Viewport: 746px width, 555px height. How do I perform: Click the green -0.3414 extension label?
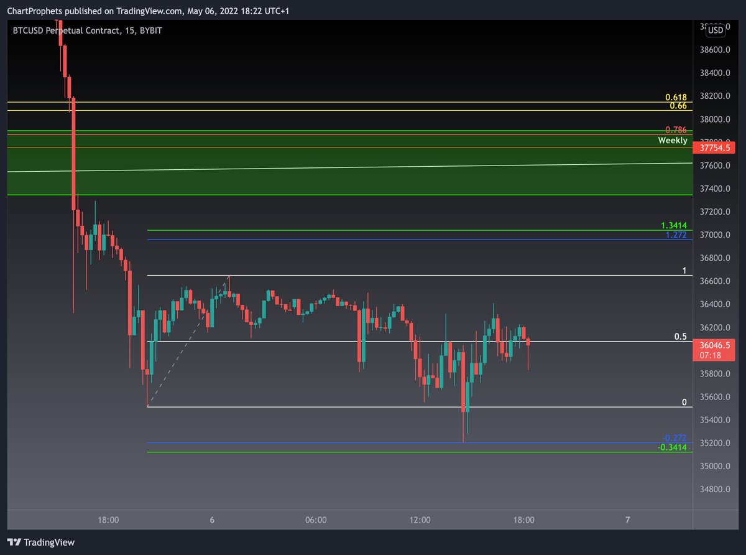coord(673,447)
